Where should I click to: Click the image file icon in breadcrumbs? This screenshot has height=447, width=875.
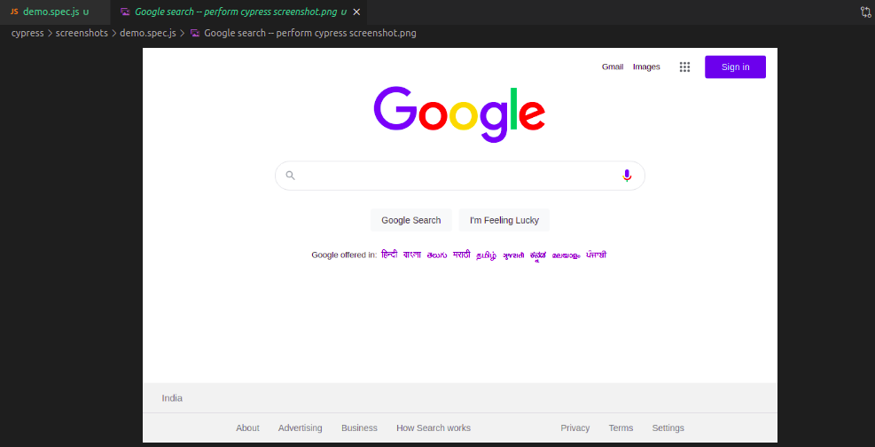click(x=195, y=33)
